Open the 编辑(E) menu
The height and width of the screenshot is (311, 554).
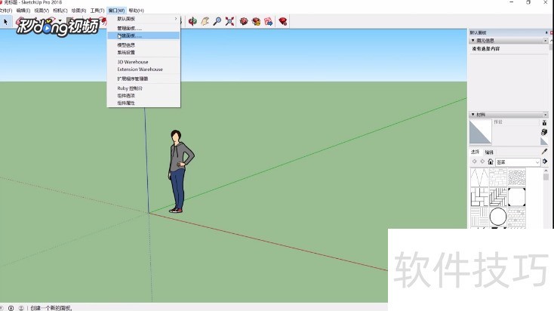[x=23, y=11]
